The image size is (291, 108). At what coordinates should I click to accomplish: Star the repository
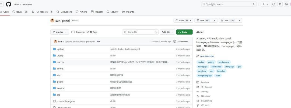(x=228, y=21)
